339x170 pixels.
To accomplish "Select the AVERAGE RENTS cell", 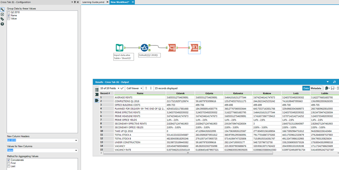I will pyautogui.click(x=140, y=97).
